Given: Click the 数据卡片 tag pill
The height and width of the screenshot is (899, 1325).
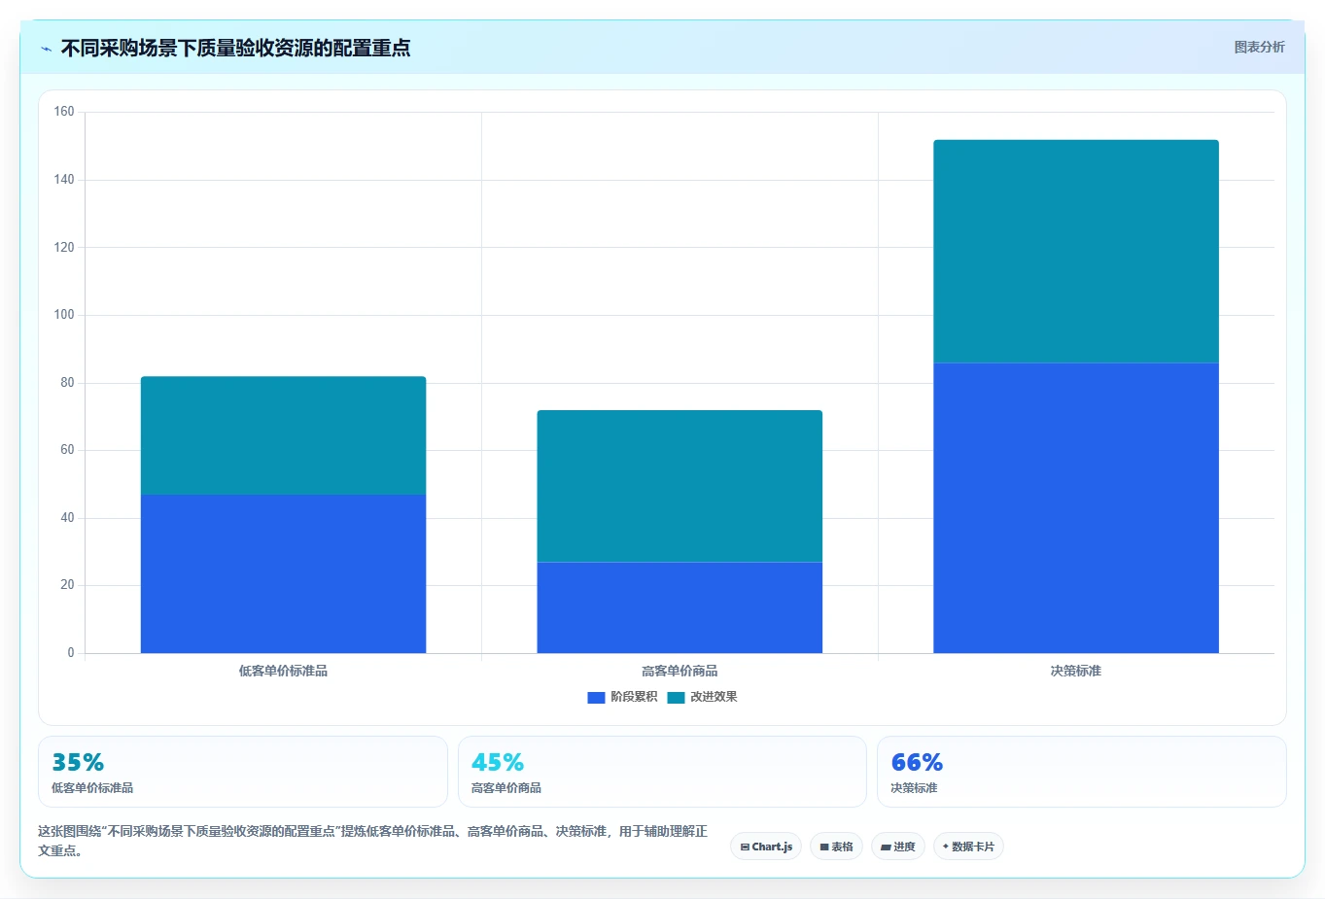Looking at the screenshot, I should (x=968, y=847).
